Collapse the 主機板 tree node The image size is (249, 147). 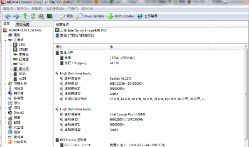pyautogui.click(x=5, y=40)
